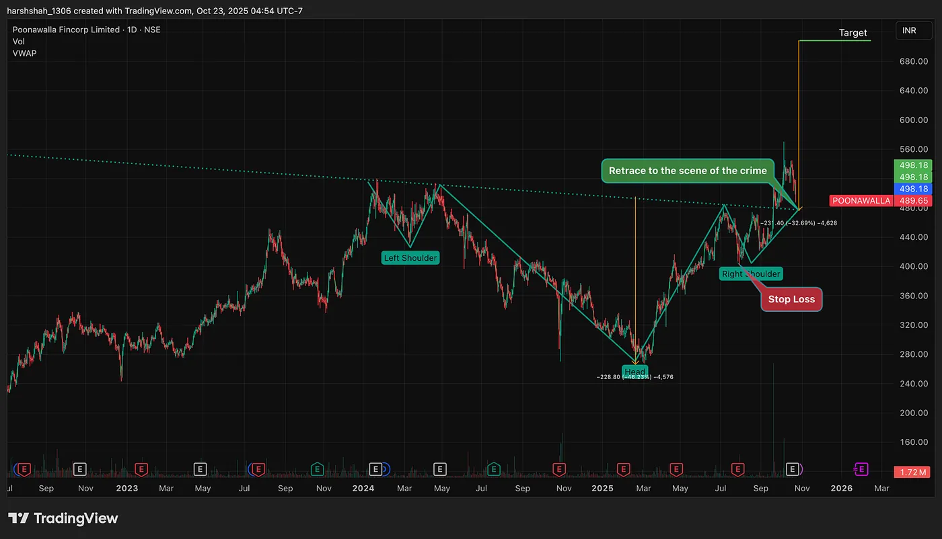Click the 2024 label on the time axis
Screen dimensions: 942x539
pyautogui.click(x=363, y=489)
